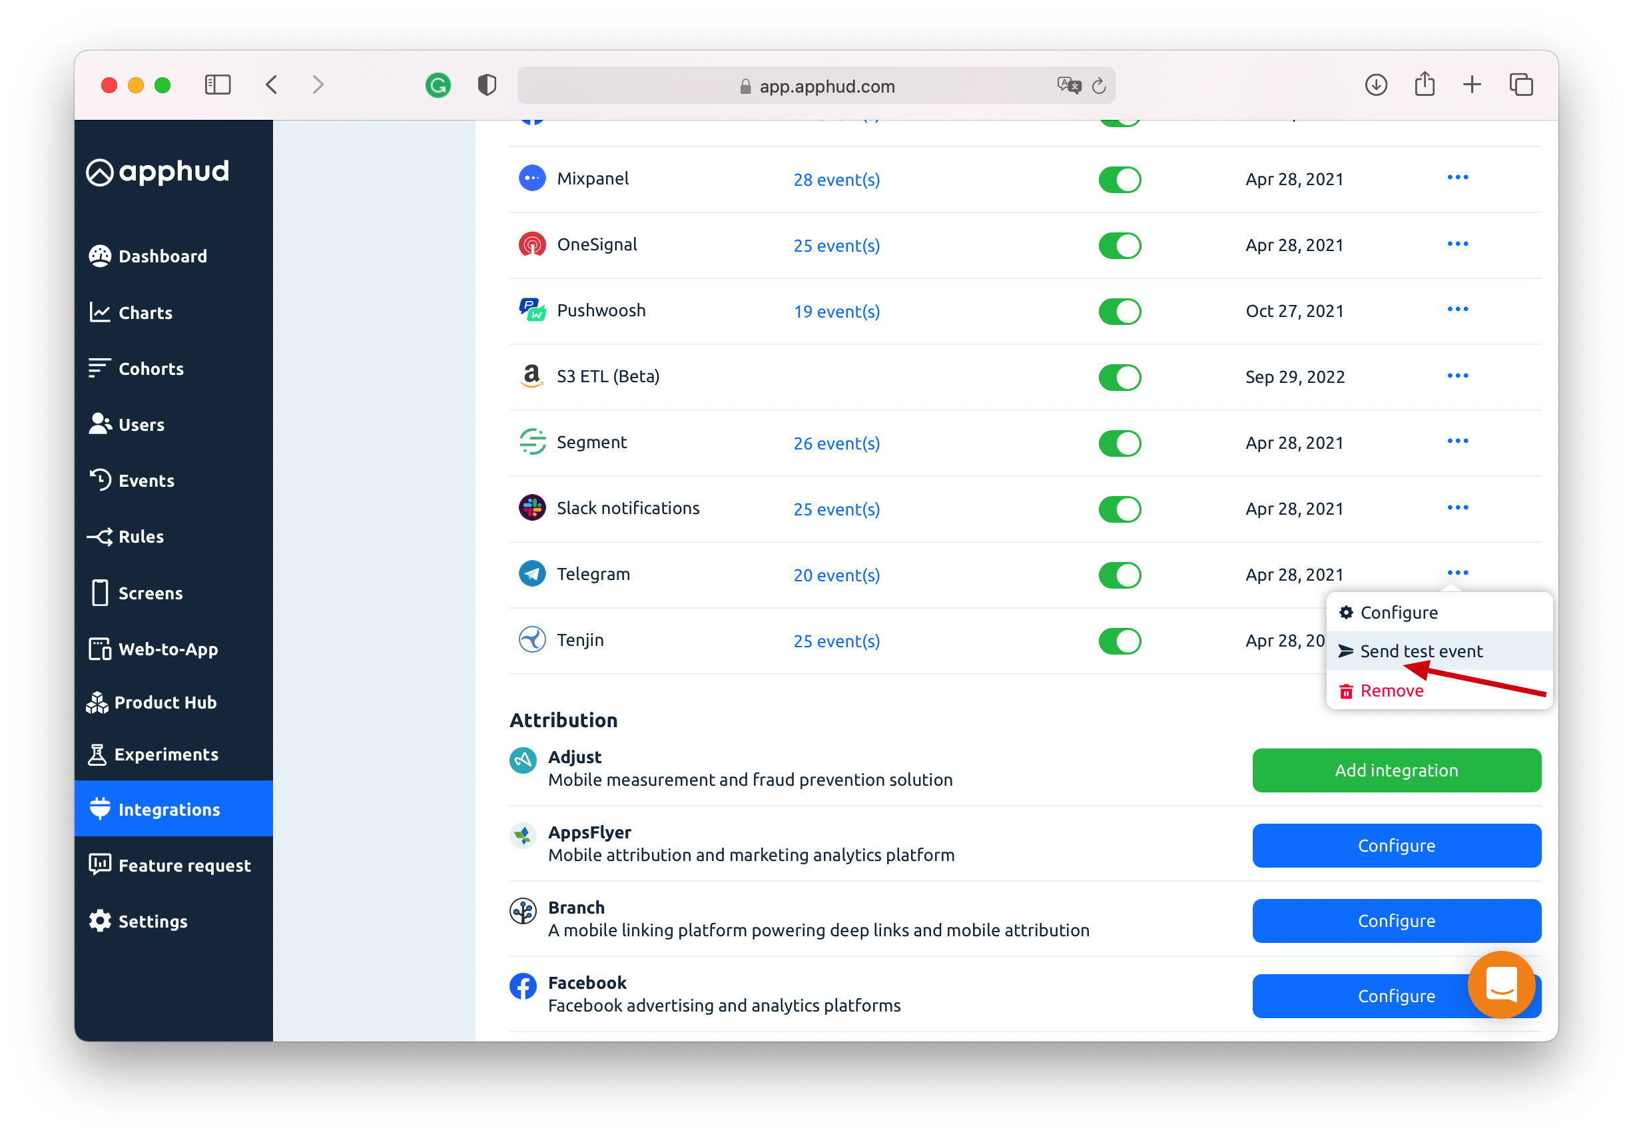Choose Remove from the context menu

[x=1391, y=691]
